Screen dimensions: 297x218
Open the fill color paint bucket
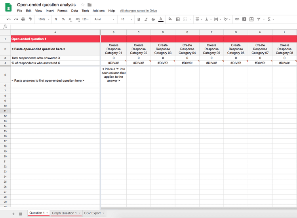[x=170, y=19]
